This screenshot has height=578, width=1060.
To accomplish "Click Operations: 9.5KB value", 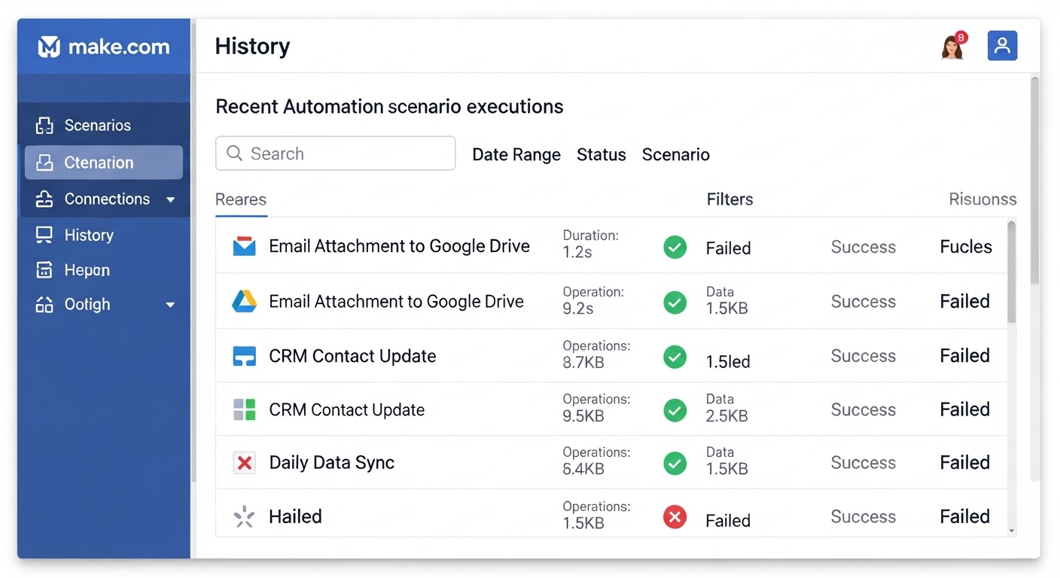I will pos(596,408).
